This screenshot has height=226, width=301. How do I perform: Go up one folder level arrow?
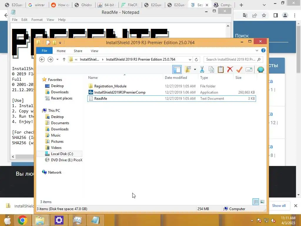coord(64,59)
